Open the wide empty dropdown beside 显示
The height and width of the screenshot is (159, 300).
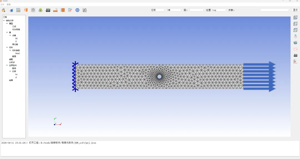275,10
